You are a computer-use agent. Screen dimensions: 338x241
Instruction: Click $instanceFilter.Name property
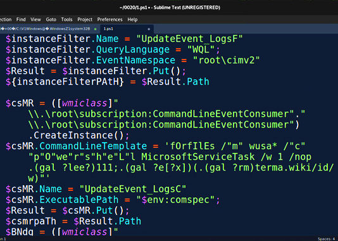pyautogui.click(x=62, y=39)
